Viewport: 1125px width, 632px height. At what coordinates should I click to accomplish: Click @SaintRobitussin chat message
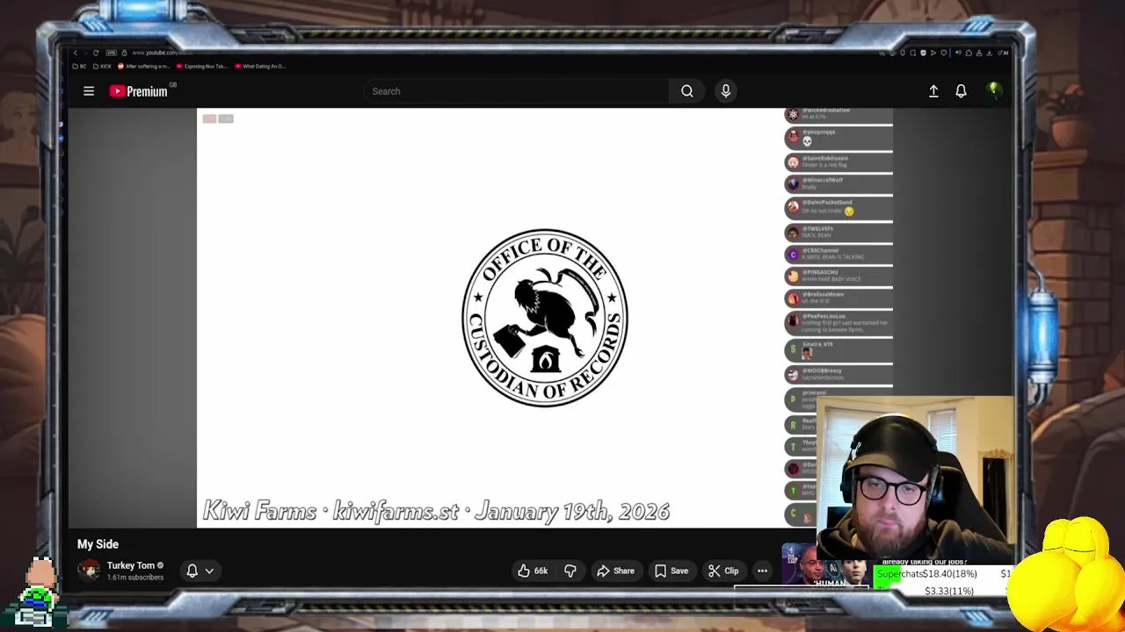(x=838, y=162)
